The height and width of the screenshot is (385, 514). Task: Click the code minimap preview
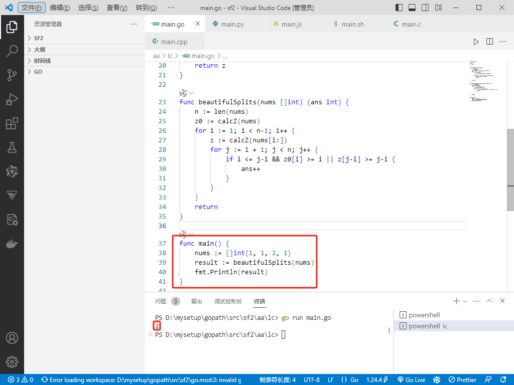484,82
